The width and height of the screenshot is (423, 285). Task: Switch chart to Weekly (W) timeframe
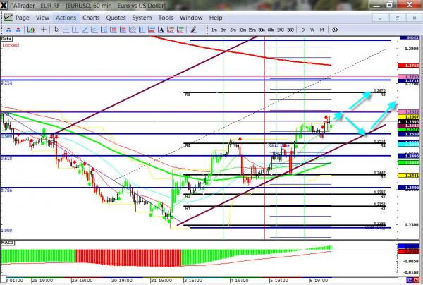(312, 30)
